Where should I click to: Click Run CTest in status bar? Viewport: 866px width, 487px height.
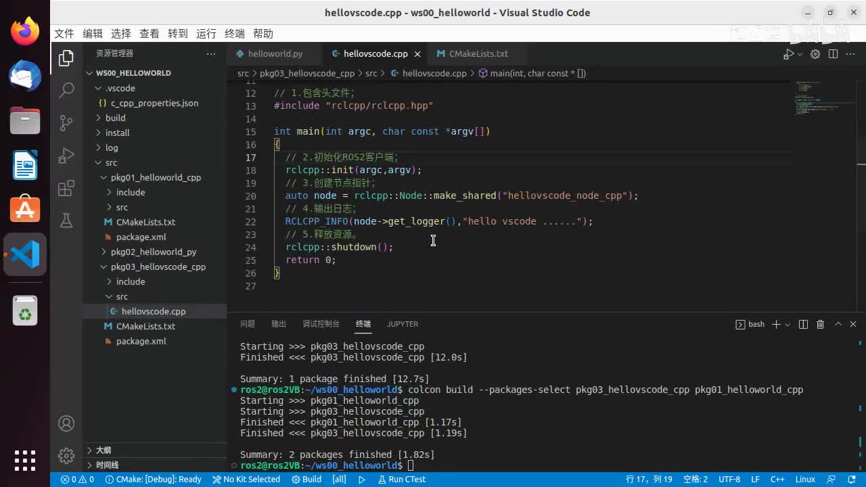tap(401, 480)
